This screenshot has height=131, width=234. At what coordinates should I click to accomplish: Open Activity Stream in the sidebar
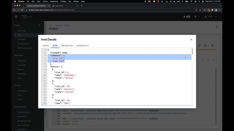[23, 44]
